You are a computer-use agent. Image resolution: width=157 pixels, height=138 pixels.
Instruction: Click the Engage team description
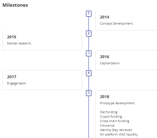17,83
